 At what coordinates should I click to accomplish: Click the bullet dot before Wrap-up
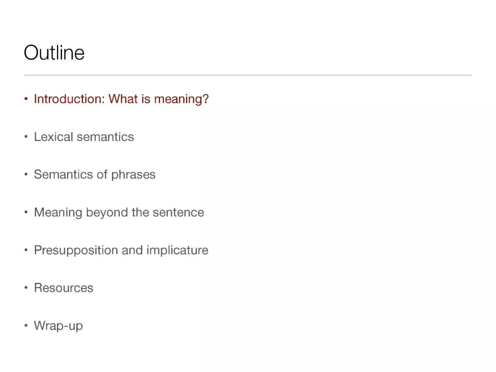point(26,326)
